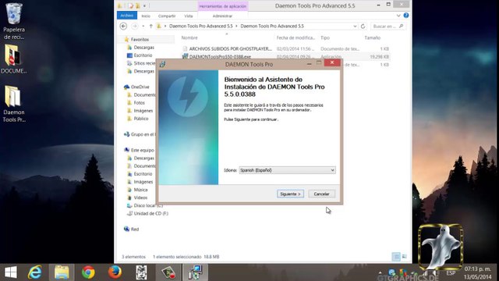Switch to details view icon
499x281 pixels.
click(x=396, y=257)
